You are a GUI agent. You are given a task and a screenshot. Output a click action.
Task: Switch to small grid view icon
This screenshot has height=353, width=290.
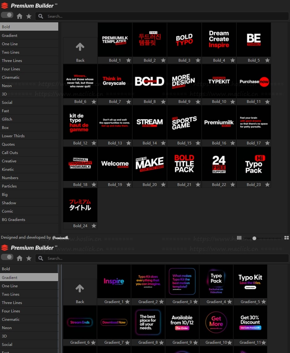click(239, 238)
